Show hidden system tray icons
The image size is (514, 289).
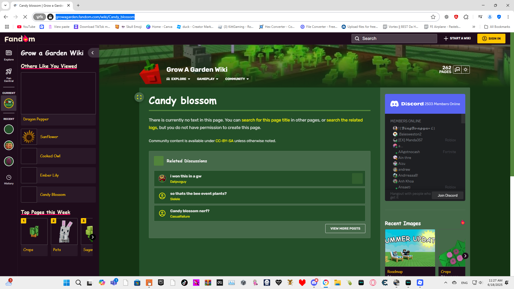[446, 283]
